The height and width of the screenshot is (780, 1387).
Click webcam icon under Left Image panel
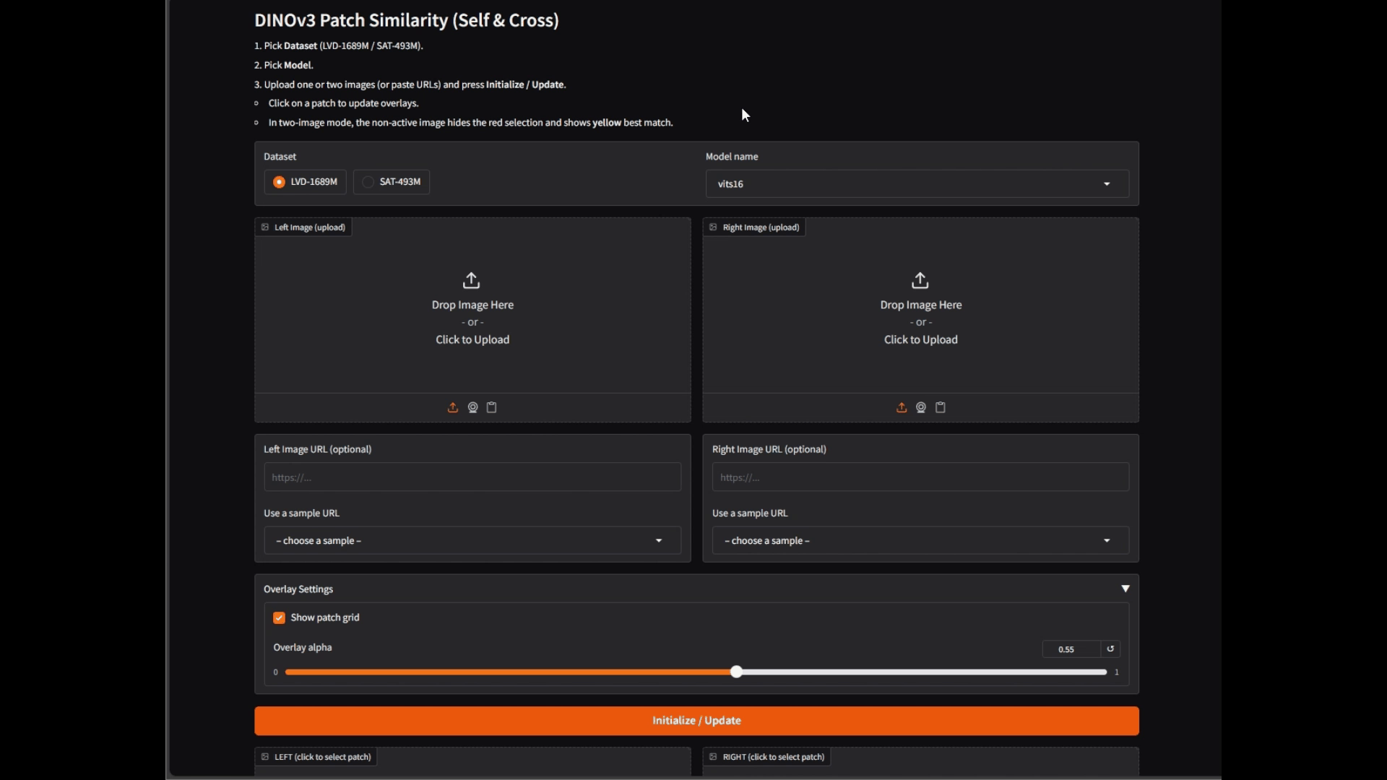pos(472,407)
